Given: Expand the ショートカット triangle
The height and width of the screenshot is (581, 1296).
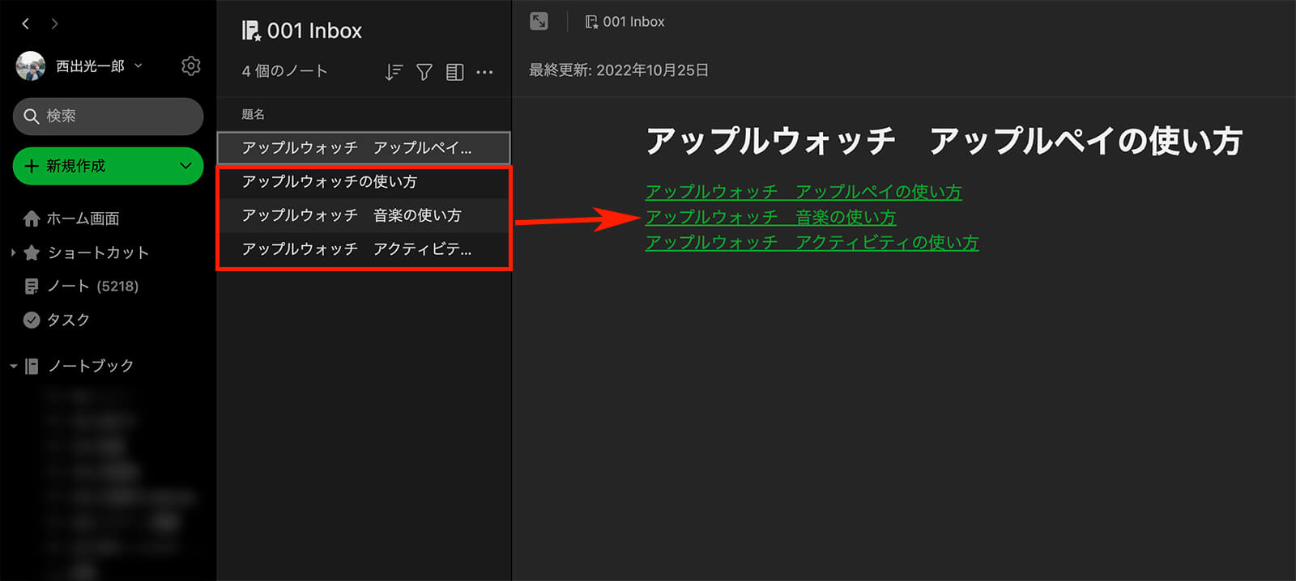Looking at the screenshot, I should 13,253.
